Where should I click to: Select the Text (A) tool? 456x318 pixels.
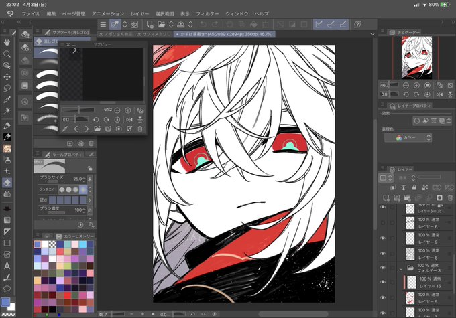7,266
